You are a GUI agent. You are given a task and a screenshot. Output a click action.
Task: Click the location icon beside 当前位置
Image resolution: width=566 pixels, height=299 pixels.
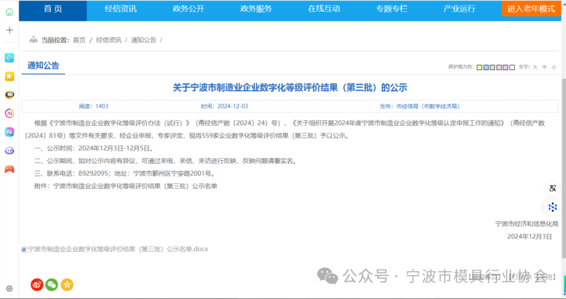(34, 40)
